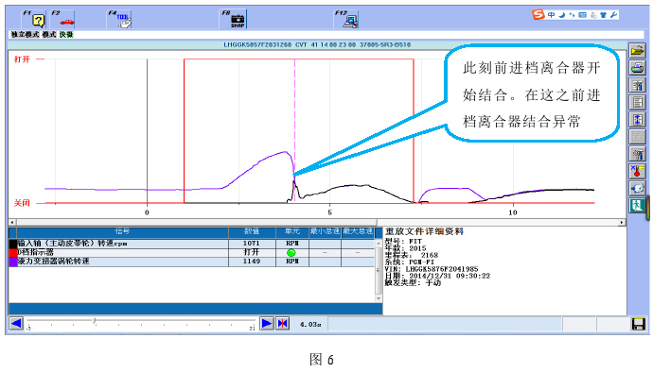Click the F12 computer network icon

[346, 19]
